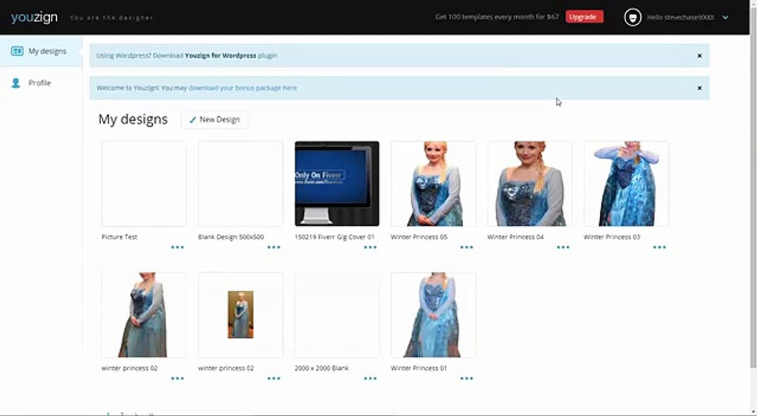Screen dimensions: 757x416
Task: Open options dots for Winter Princess 05
Action: 467,247
